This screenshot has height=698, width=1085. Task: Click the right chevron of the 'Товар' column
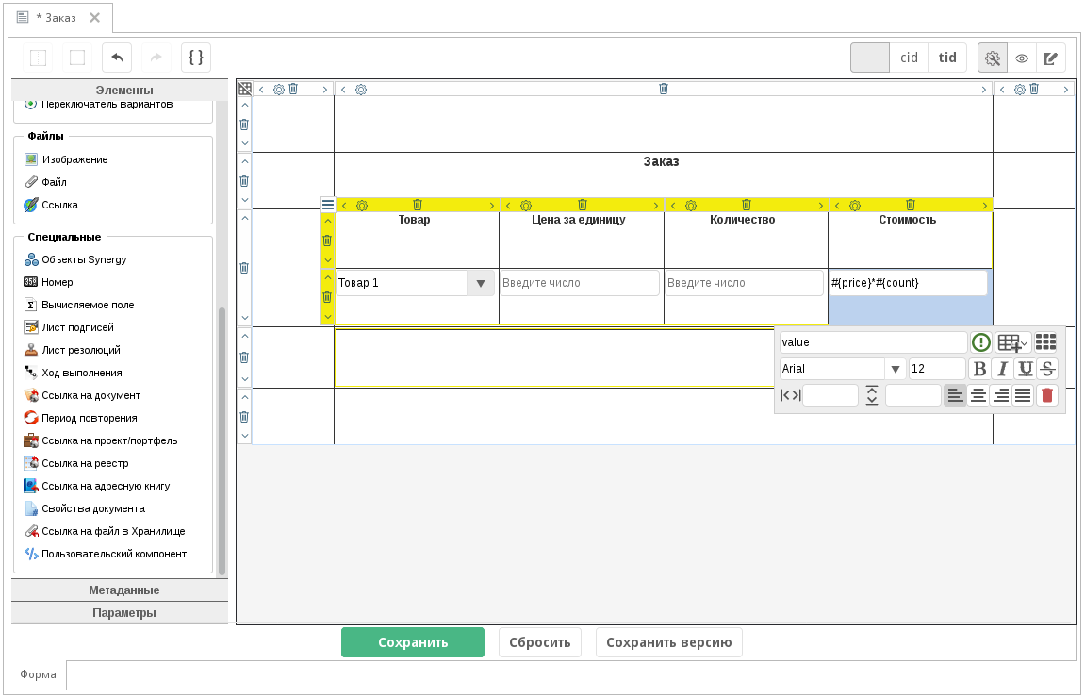tap(492, 206)
